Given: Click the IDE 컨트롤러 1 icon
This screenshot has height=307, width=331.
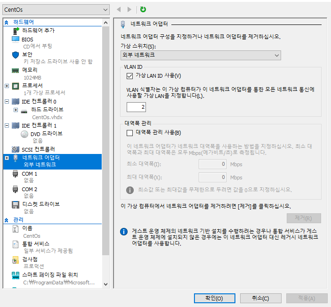Looking at the screenshot, I should [x=16, y=126].
